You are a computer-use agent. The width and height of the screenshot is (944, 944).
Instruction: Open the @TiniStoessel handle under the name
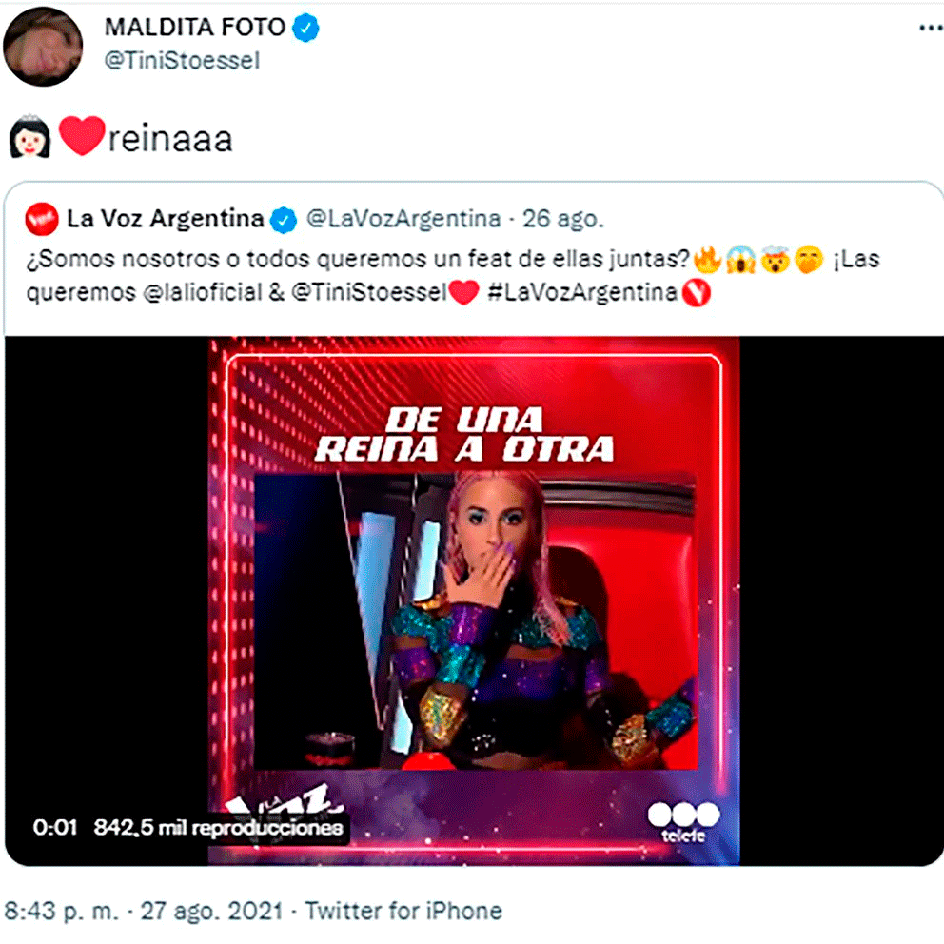click(183, 60)
